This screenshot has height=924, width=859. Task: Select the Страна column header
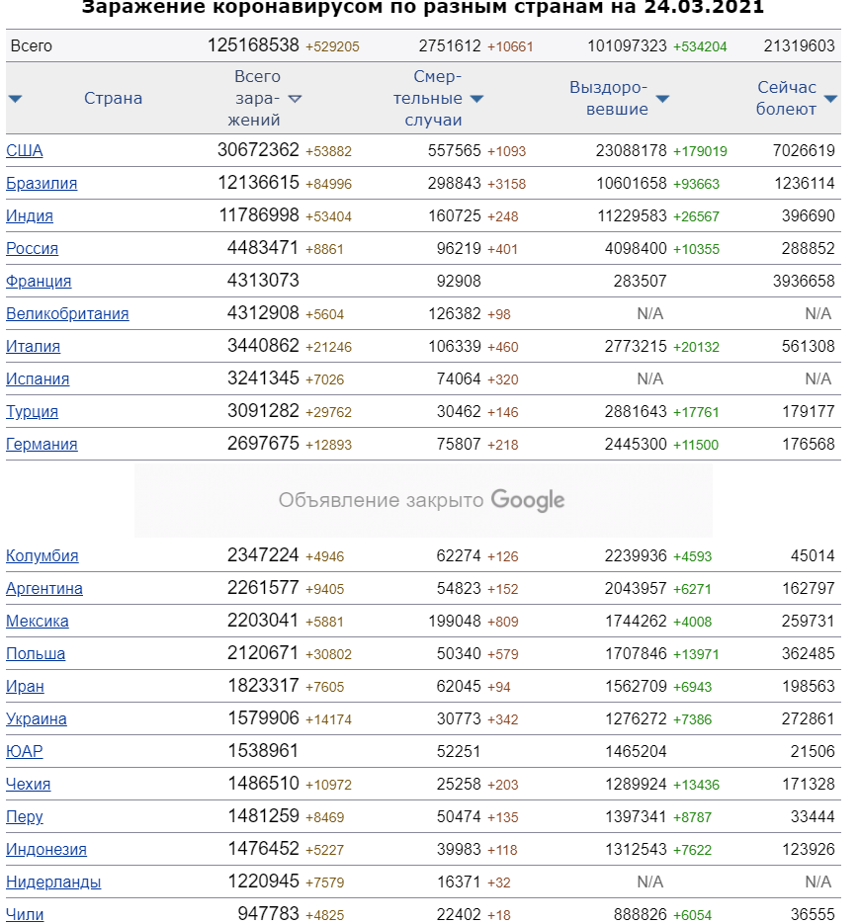click(114, 99)
